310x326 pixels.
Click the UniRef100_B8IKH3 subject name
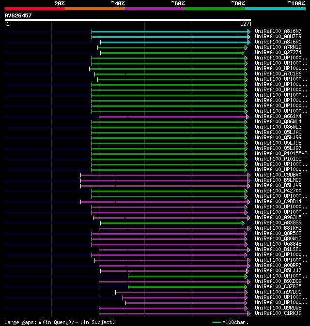tap(278, 228)
